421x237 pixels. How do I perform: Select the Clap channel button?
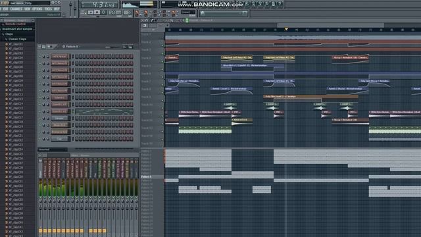point(60,139)
